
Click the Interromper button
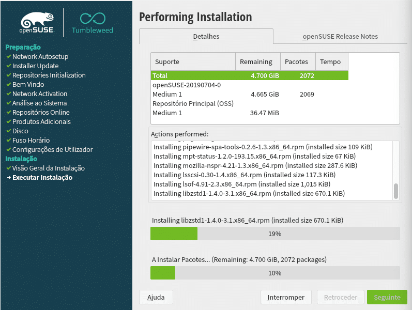tap(286, 297)
